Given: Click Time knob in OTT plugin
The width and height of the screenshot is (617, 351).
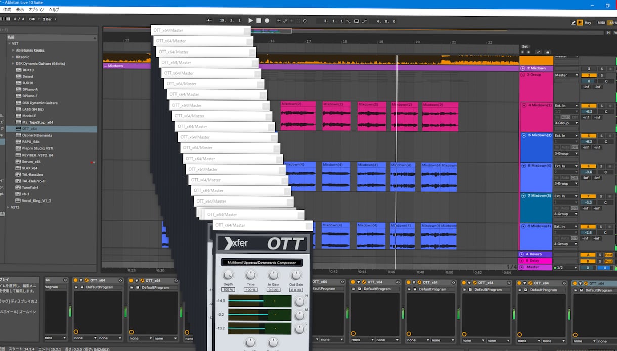Looking at the screenshot, I should coord(251,275).
